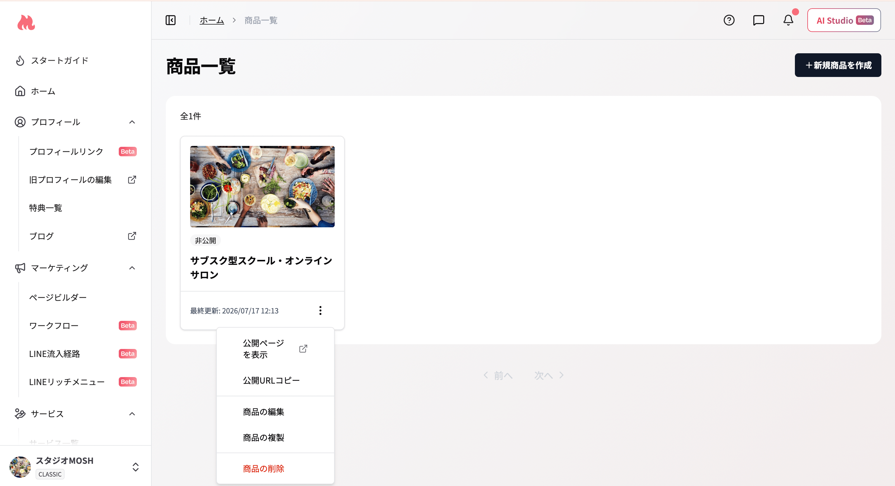This screenshot has width=895, height=486.
Task: Click the スタートガイド flame icon
Action: pyautogui.click(x=20, y=60)
